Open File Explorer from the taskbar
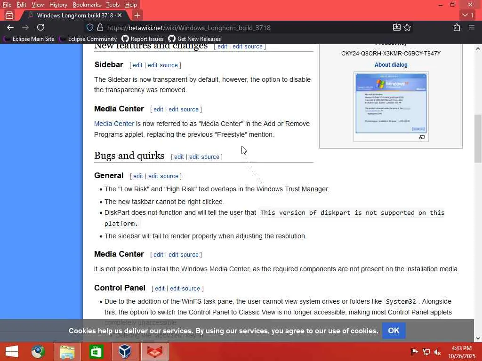The width and height of the screenshot is (482, 361). tap(67, 352)
